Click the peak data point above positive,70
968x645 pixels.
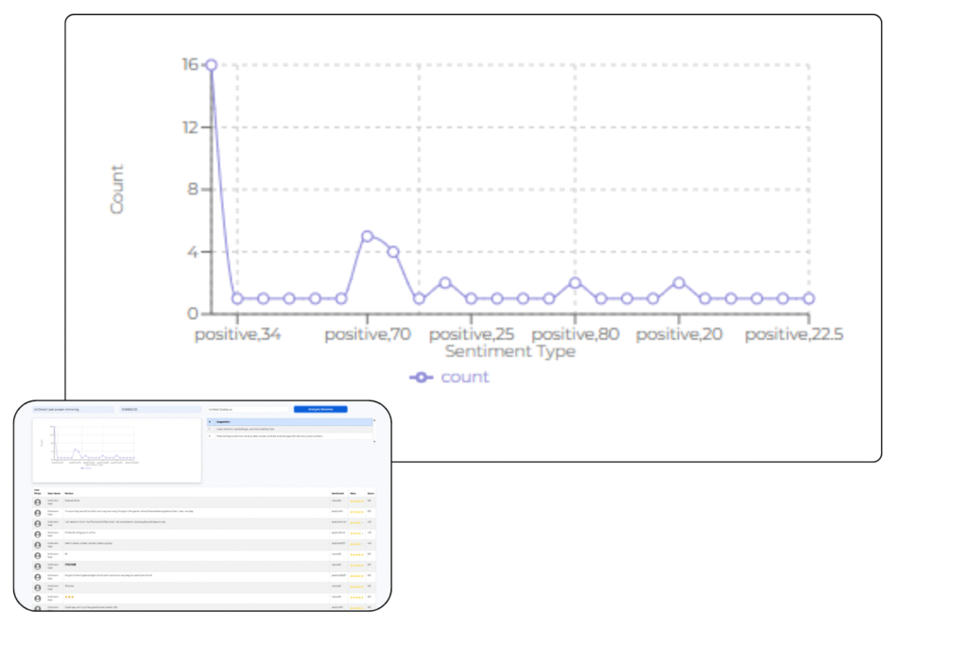[x=367, y=236]
